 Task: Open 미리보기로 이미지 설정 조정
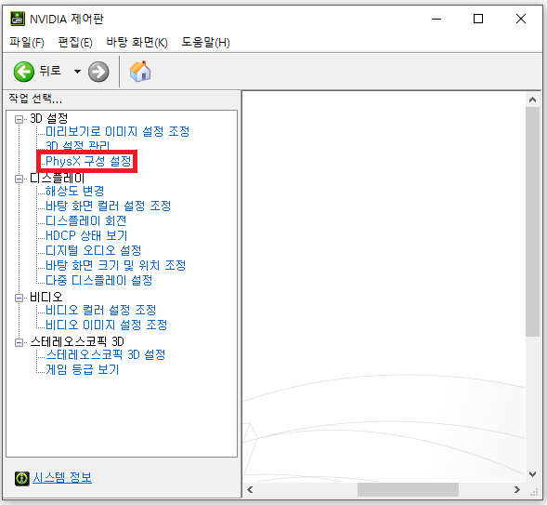pos(118,132)
